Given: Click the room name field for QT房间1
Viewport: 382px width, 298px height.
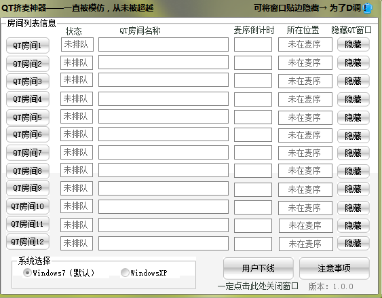Looking at the screenshot, I should 164,44.
